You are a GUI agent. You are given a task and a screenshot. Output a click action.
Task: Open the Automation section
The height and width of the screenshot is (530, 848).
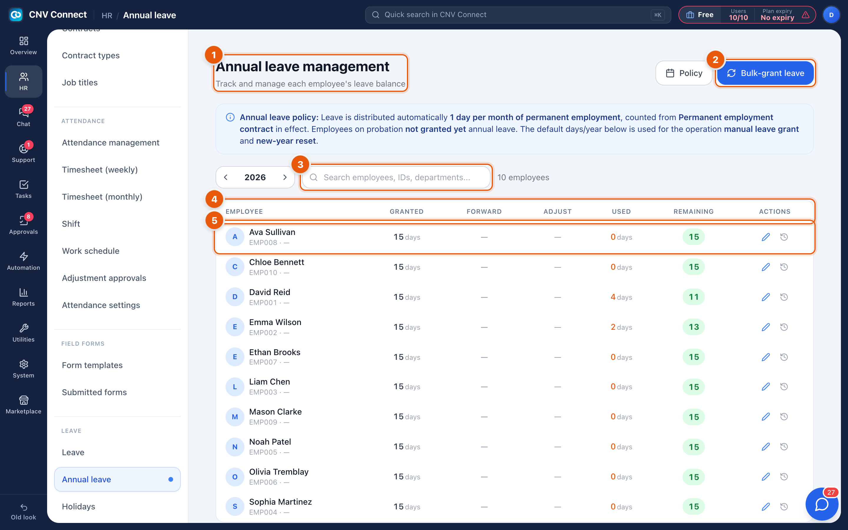[x=24, y=261]
